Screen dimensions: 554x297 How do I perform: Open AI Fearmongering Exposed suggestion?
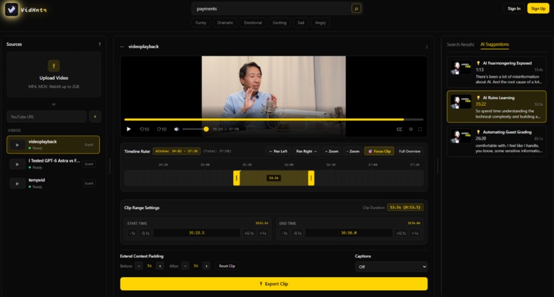point(496,72)
